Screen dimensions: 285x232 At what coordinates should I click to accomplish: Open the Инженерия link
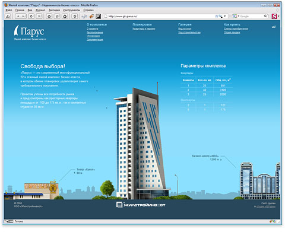click(x=93, y=36)
